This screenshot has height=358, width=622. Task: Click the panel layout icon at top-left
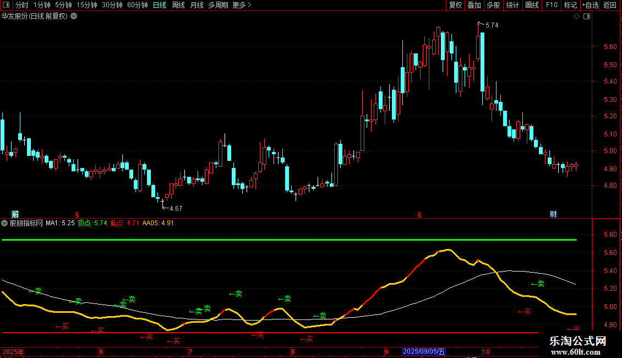click(6, 5)
